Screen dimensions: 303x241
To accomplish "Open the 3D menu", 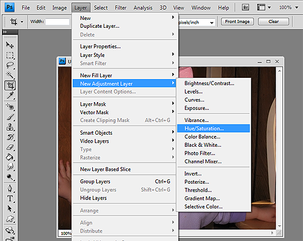I will (163, 8).
